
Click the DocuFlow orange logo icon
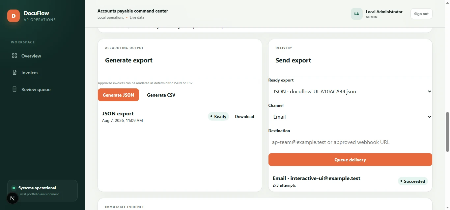[14, 16]
